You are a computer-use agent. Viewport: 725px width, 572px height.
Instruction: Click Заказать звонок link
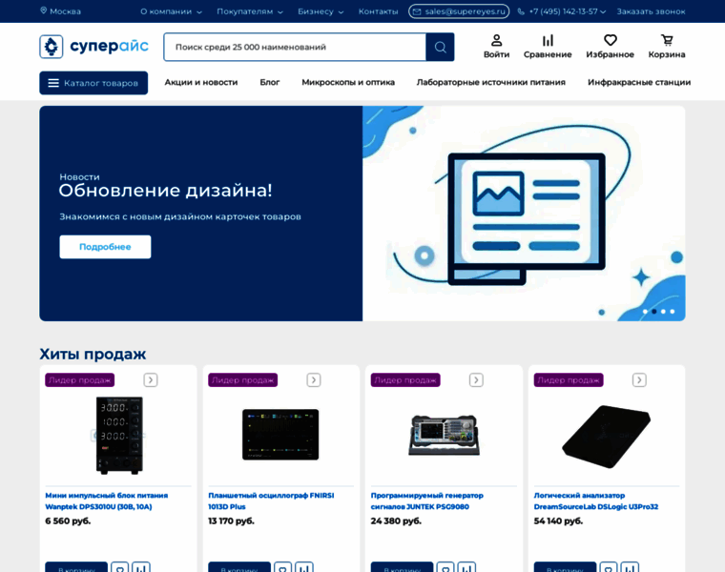651,11
